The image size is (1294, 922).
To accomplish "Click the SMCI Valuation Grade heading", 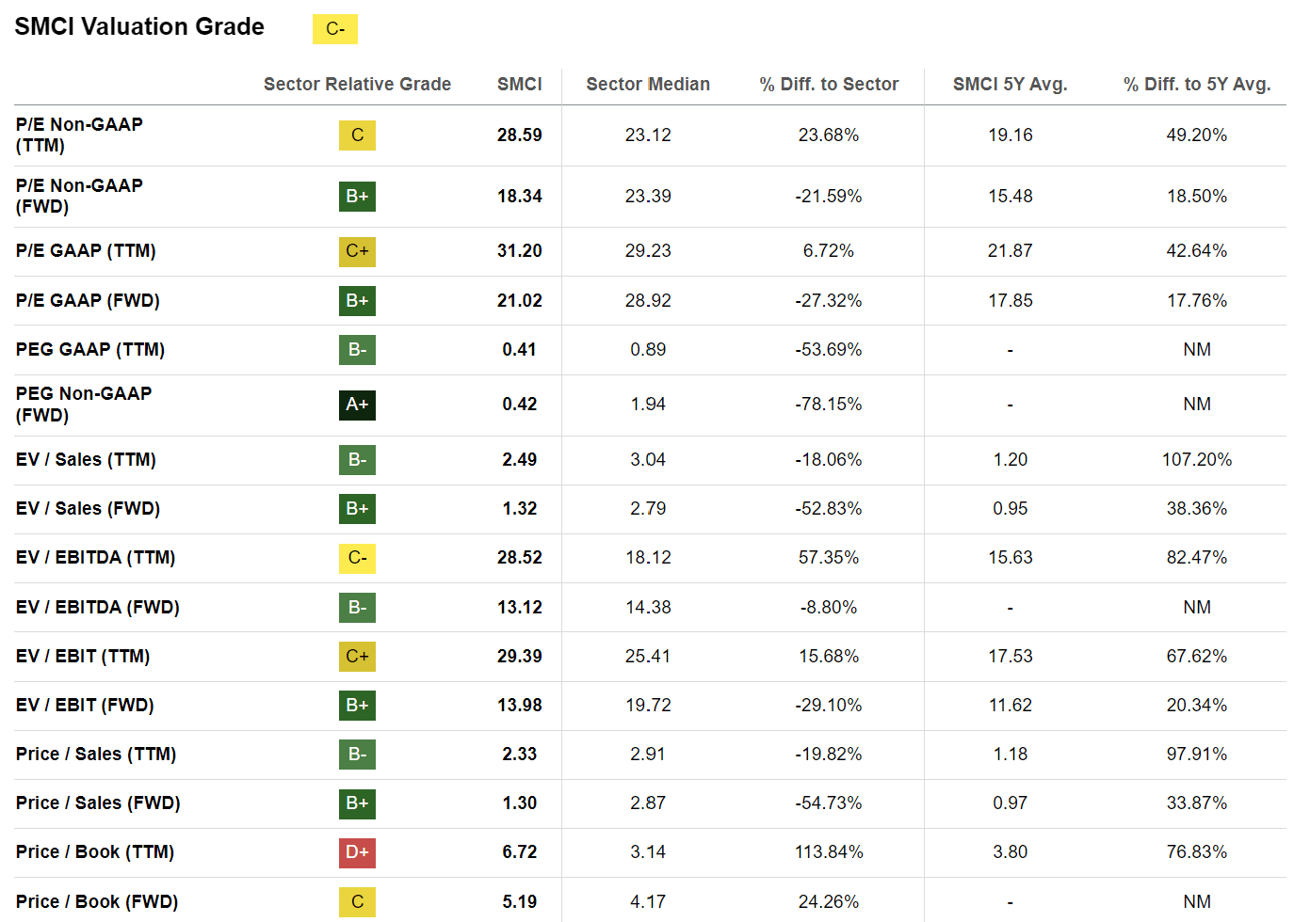I will pos(139,26).
